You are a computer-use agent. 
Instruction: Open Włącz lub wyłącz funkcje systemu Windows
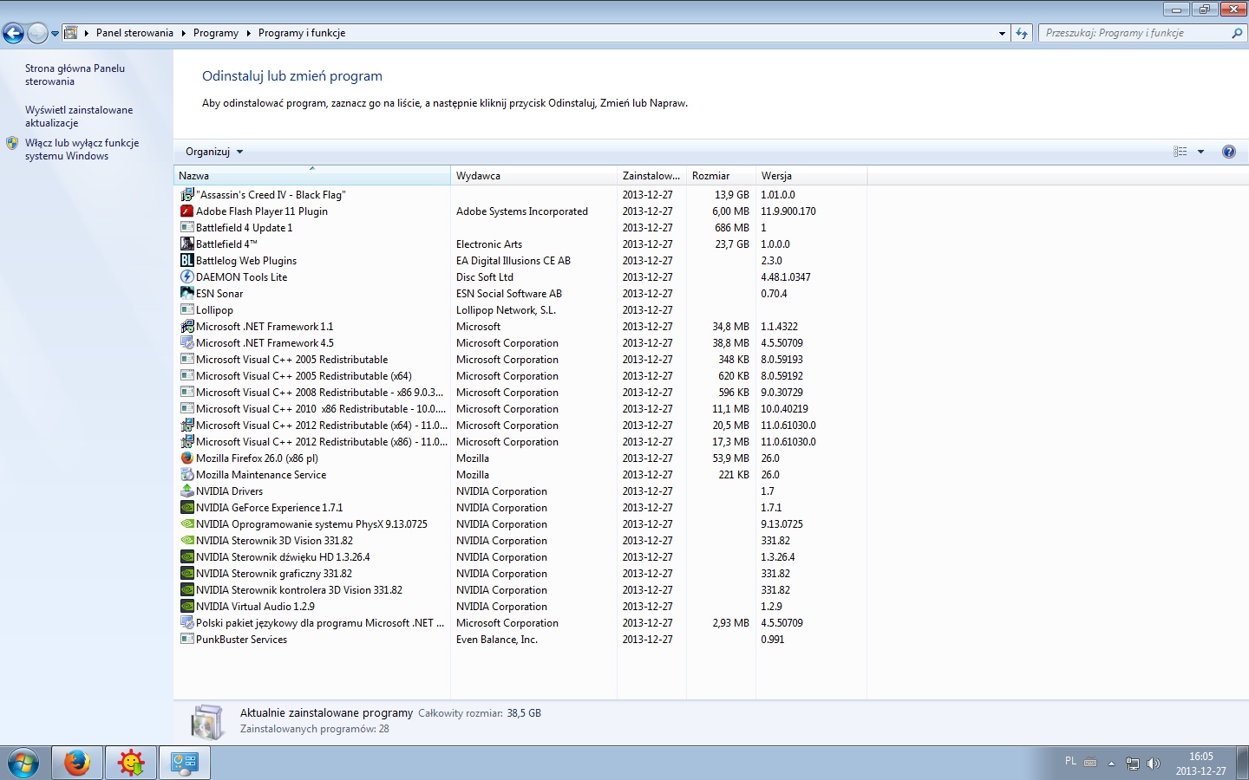click(82, 149)
